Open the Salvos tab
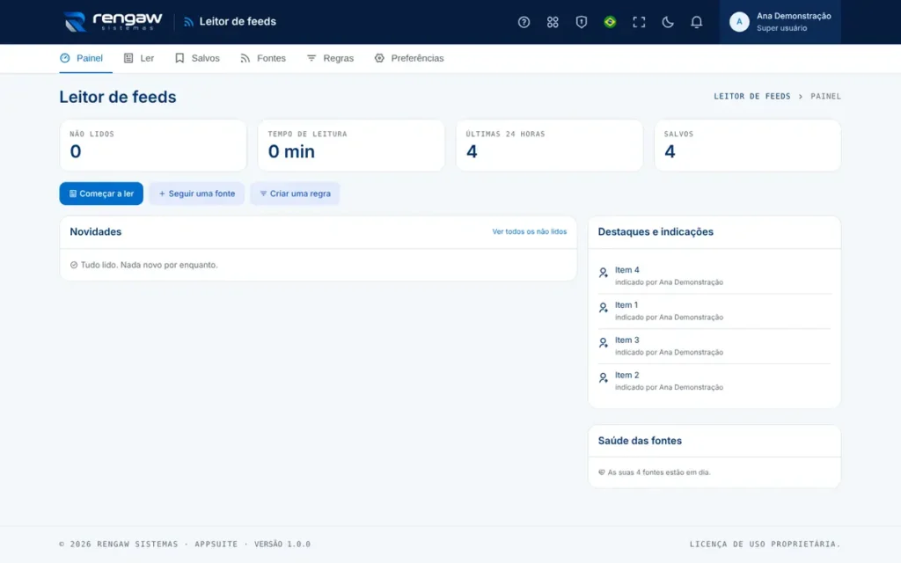Screen dimensions: 901x563 pyautogui.click(x=197, y=58)
